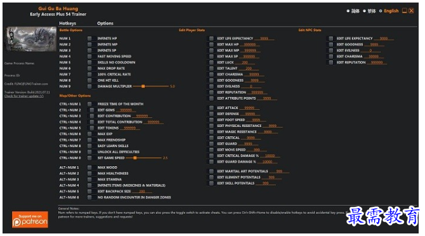
Task: Click the Edit Gems value field
Action: coord(126,110)
